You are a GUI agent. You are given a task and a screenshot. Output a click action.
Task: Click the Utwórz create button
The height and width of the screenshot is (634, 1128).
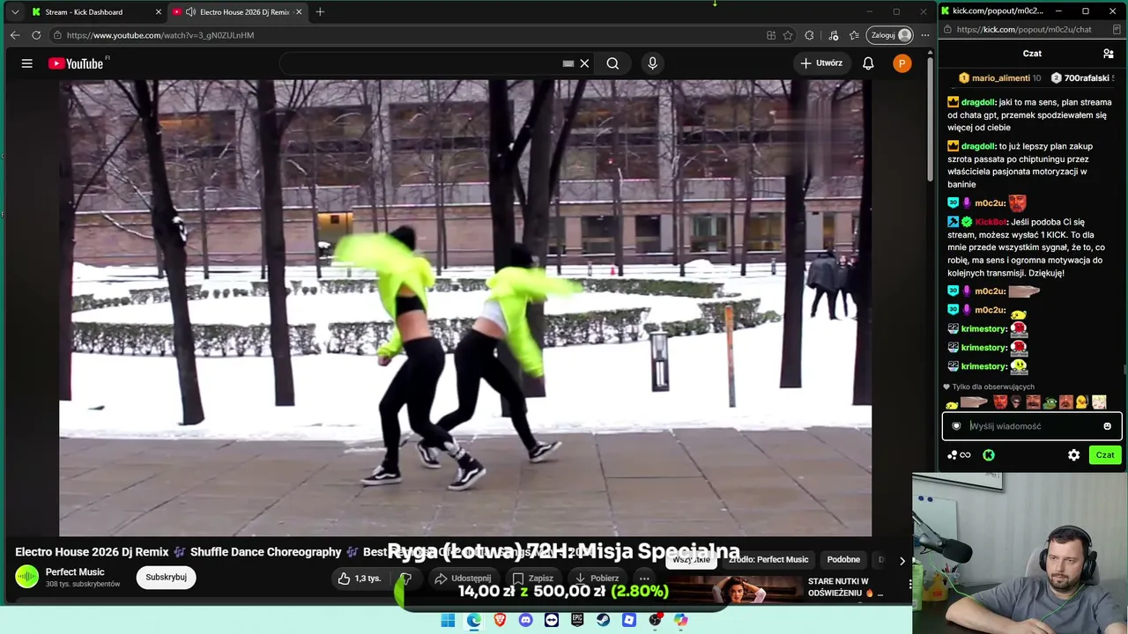[821, 63]
